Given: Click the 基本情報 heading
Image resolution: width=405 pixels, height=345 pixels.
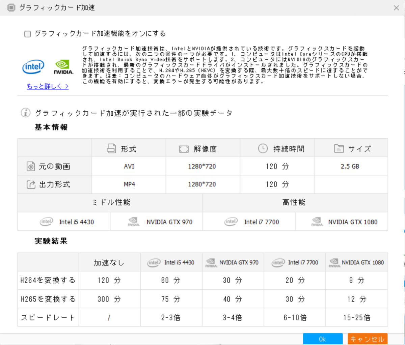Looking at the screenshot, I should tap(51, 127).
